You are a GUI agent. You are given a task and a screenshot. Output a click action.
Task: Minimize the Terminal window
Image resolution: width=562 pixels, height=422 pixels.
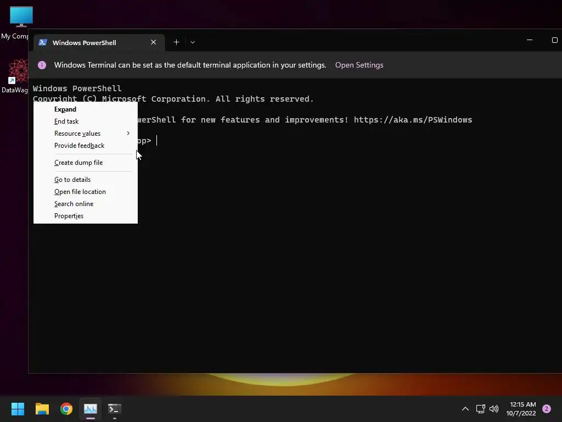pyautogui.click(x=530, y=40)
